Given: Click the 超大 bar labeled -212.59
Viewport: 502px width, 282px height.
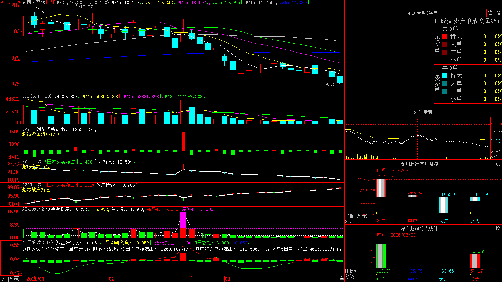Looking at the screenshot, I should [475, 199].
